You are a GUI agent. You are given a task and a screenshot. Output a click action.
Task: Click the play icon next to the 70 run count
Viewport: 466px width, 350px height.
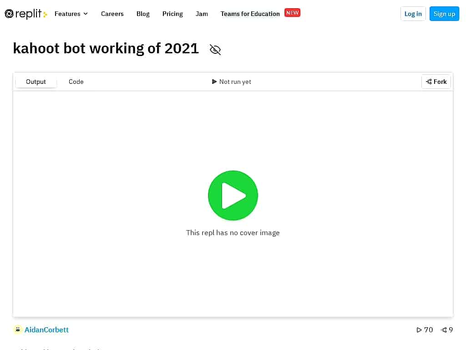tap(419, 329)
